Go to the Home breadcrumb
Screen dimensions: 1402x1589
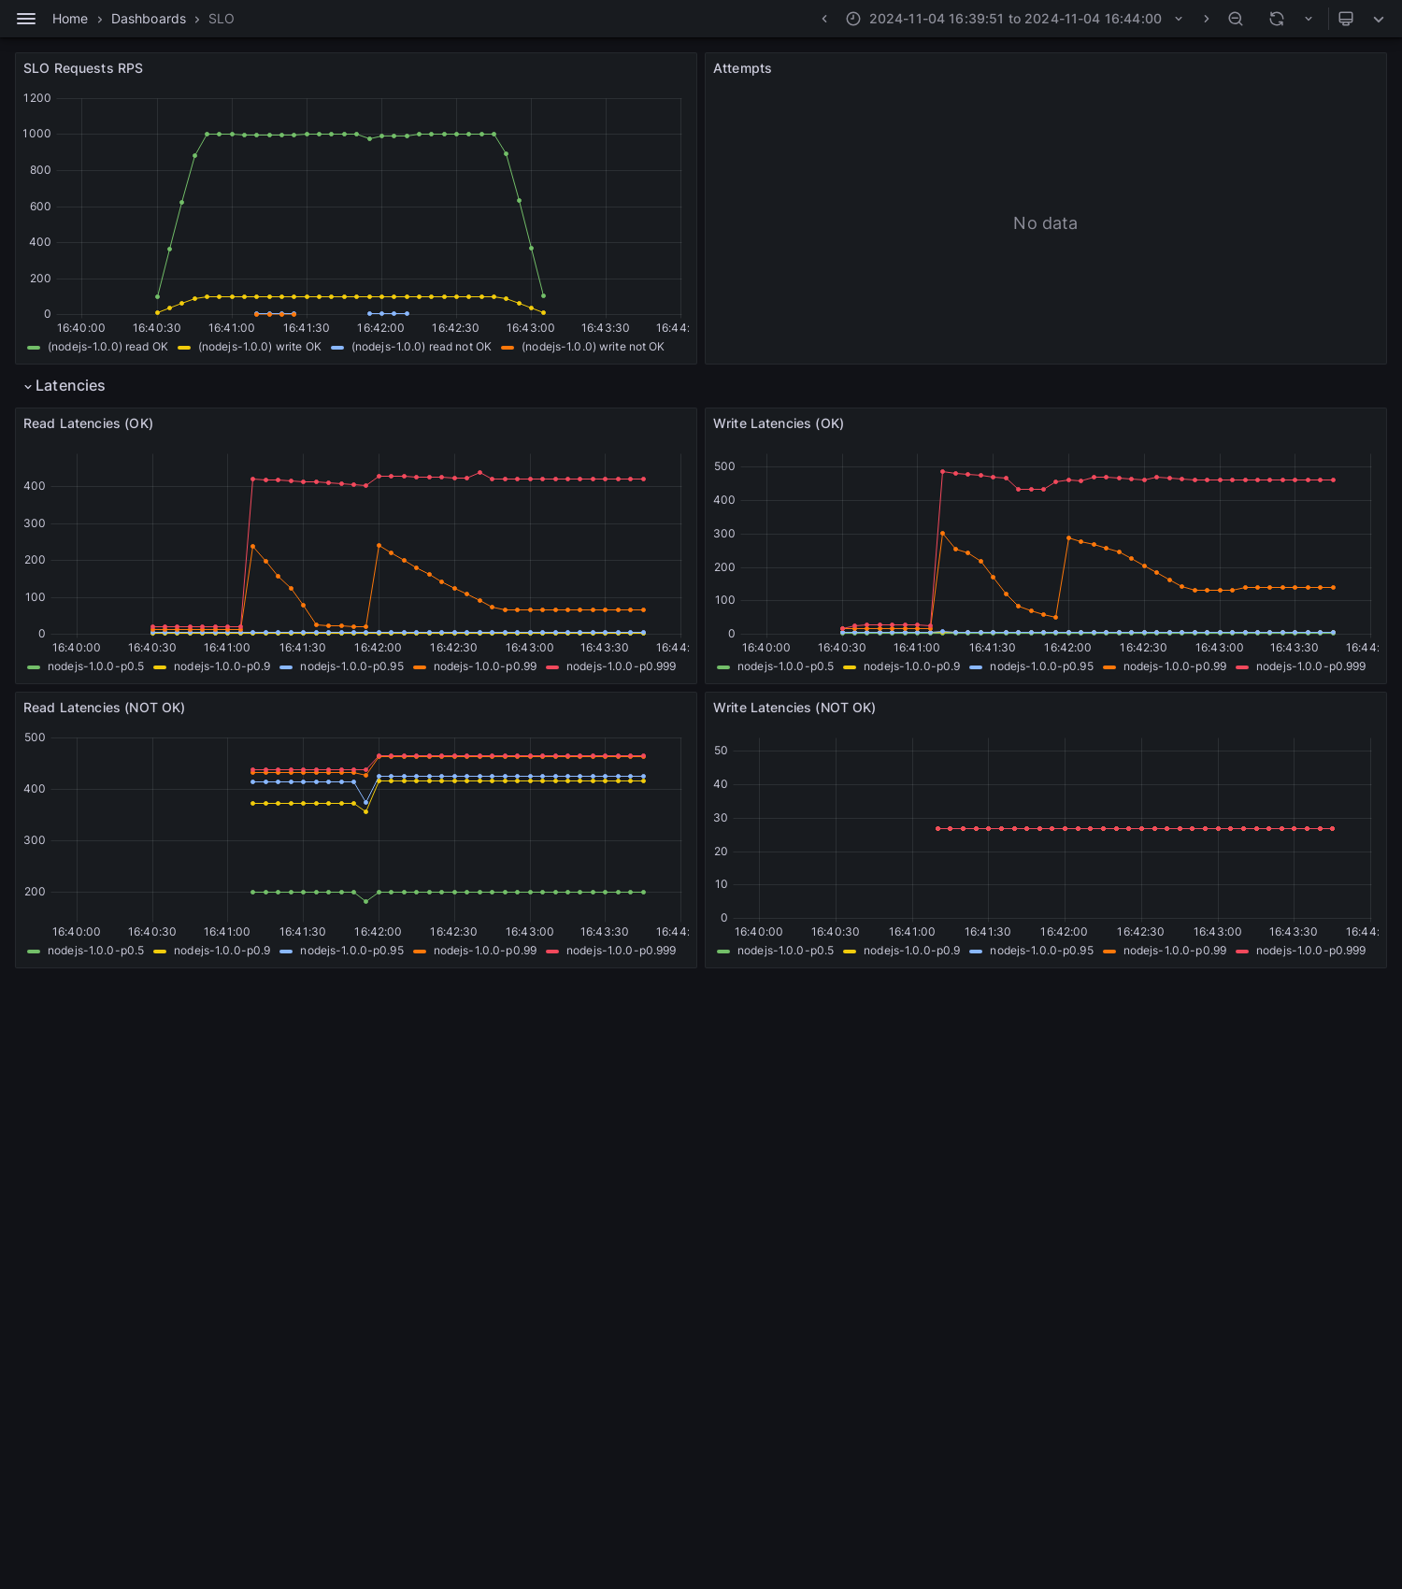tap(70, 19)
